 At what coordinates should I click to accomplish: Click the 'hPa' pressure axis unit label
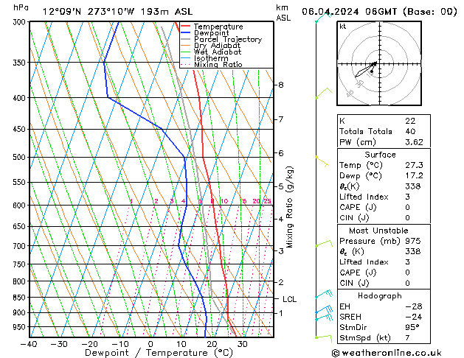point(21,7)
